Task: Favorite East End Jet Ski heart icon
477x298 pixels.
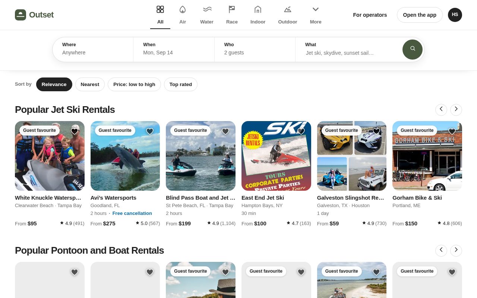Action: [301, 131]
